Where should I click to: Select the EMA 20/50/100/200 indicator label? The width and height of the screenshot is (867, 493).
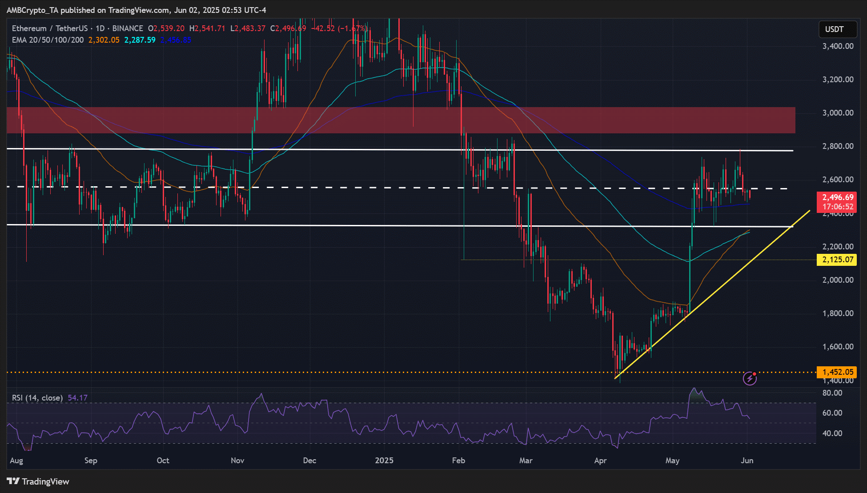[47, 40]
